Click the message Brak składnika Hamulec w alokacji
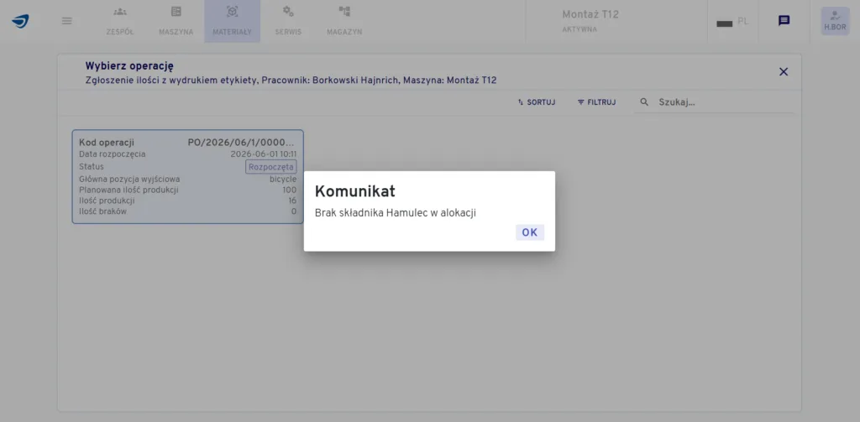This screenshot has height=422, width=860. [x=396, y=213]
